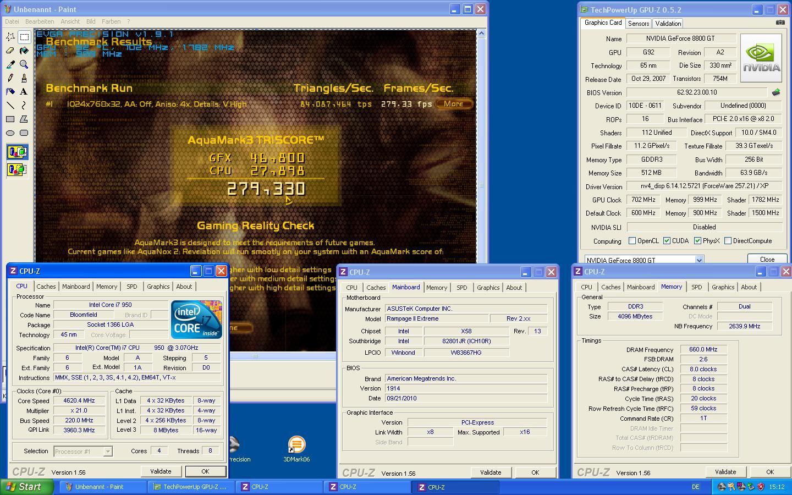Open the Farben menu in Paint
The image size is (792, 495).
pyautogui.click(x=111, y=21)
